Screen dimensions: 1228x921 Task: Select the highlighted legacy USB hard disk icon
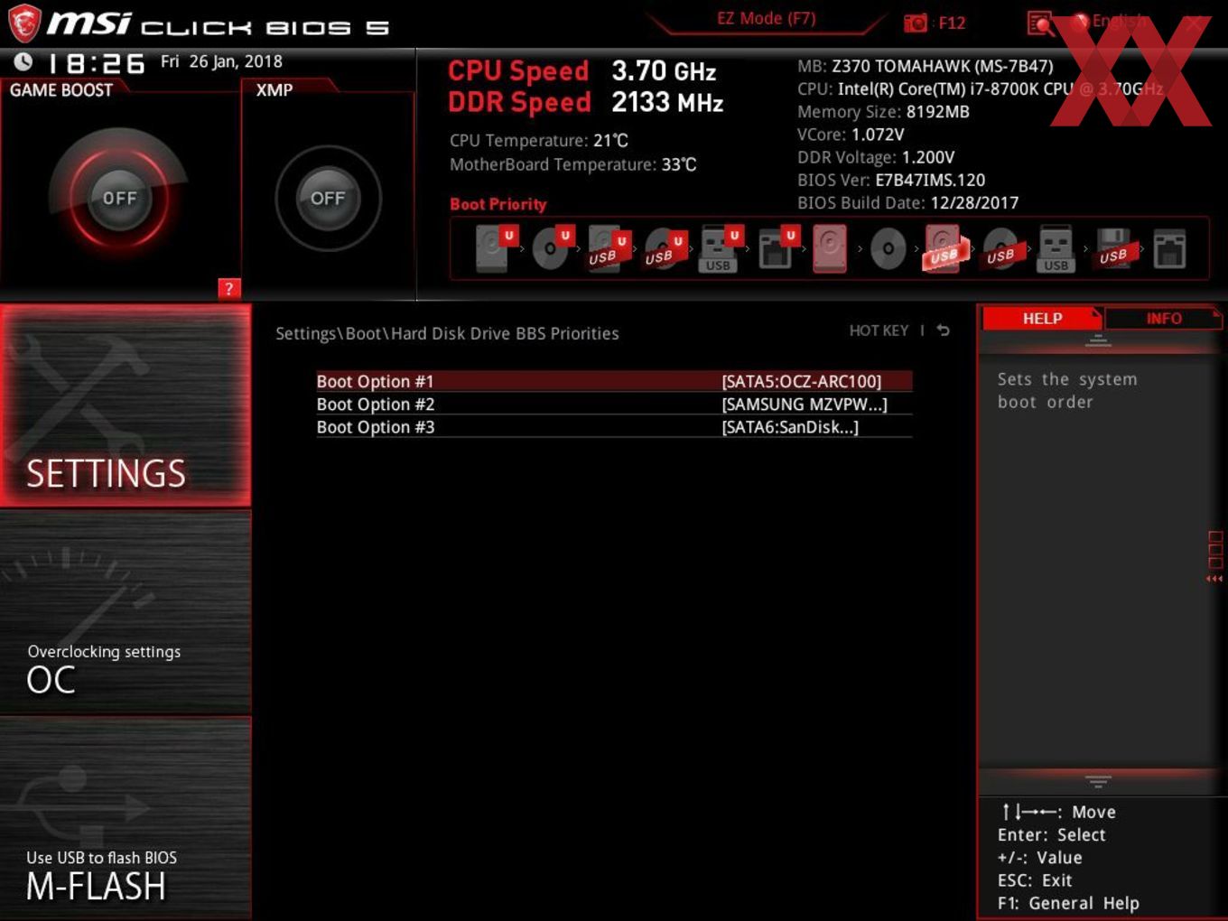click(x=944, y=248)
